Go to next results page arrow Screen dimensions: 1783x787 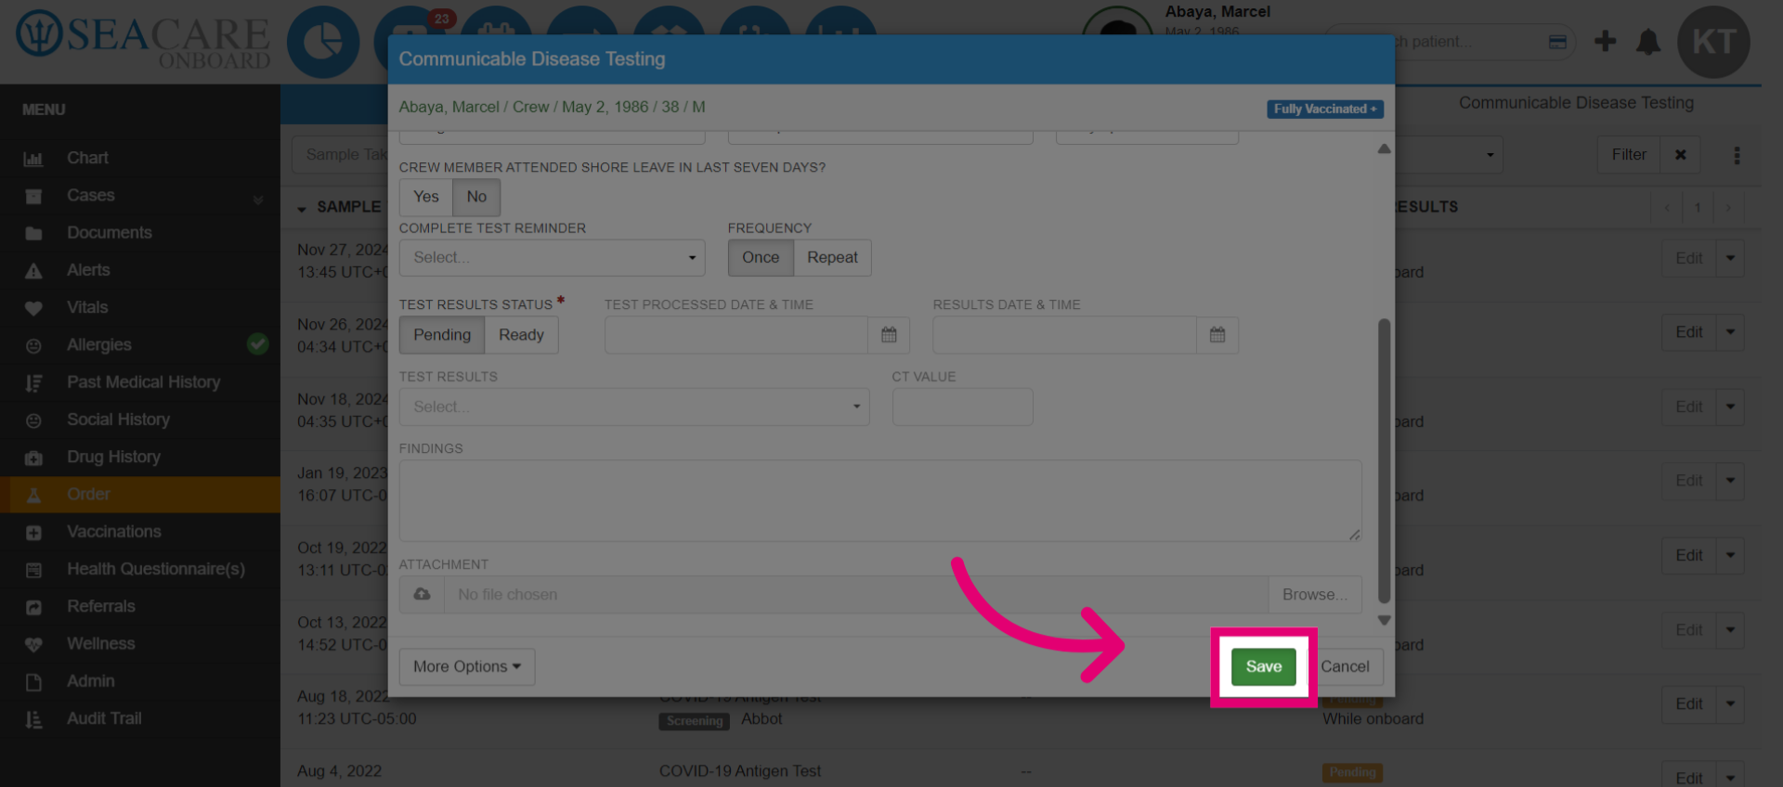tap(1728, 208)
